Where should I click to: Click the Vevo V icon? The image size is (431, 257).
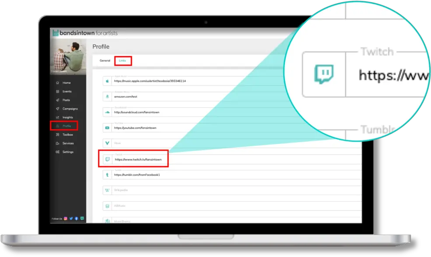(x=108, y=143)
